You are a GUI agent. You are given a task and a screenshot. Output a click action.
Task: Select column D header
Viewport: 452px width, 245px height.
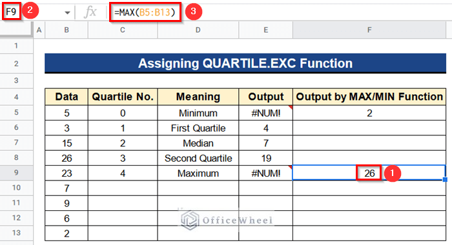pos(198,30)
